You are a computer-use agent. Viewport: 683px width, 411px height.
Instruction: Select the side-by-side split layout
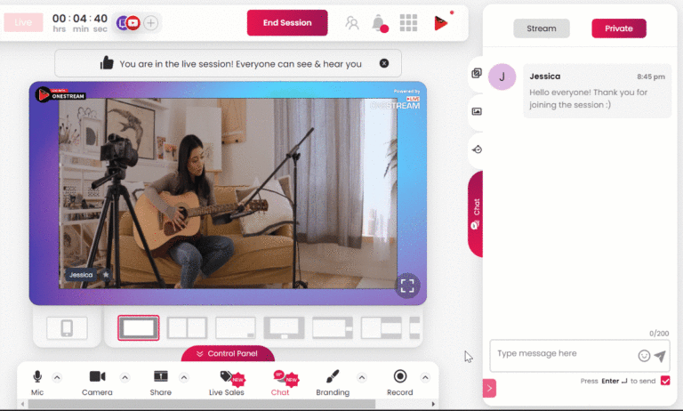point(187,327)
